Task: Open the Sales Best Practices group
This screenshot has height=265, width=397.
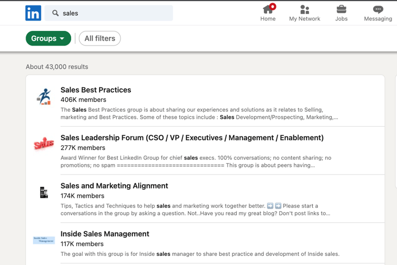Action: tap(96, 90)
